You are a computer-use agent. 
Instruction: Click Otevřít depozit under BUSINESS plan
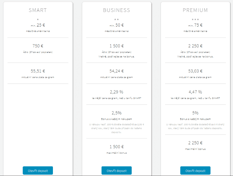pyautogui.click(x=116, y=170)
